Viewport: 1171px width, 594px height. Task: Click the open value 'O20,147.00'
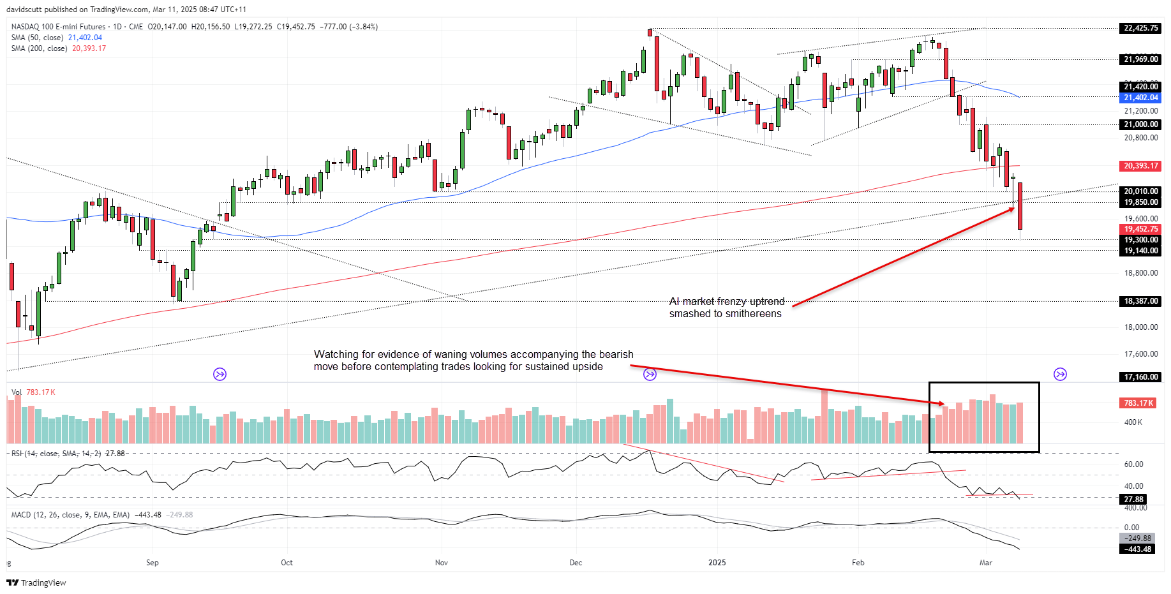tap(167, 27)
